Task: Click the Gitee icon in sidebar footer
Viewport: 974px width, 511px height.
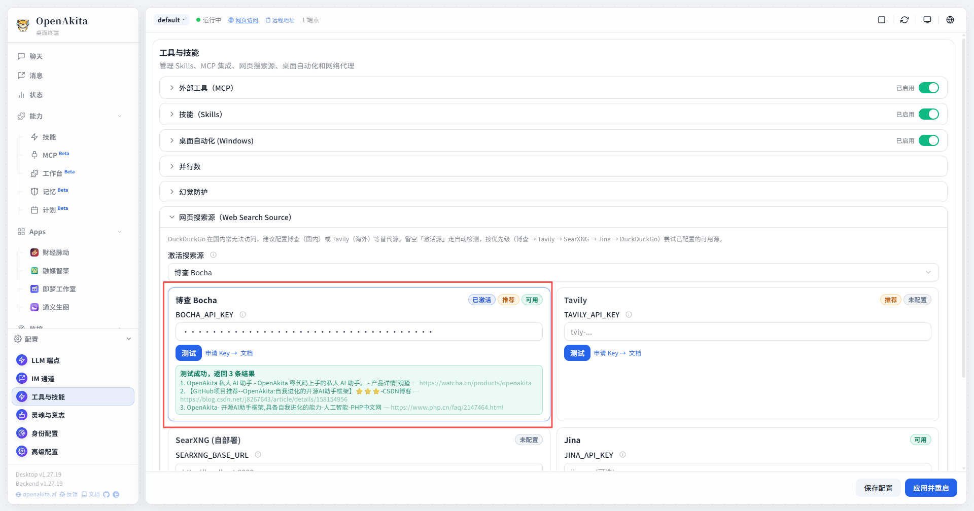Action: 116,494
